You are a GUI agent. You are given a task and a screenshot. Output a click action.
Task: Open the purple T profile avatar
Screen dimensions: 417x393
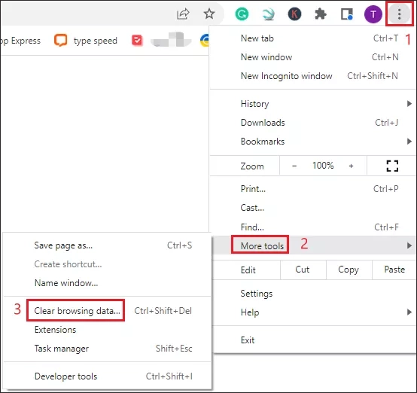373,14
